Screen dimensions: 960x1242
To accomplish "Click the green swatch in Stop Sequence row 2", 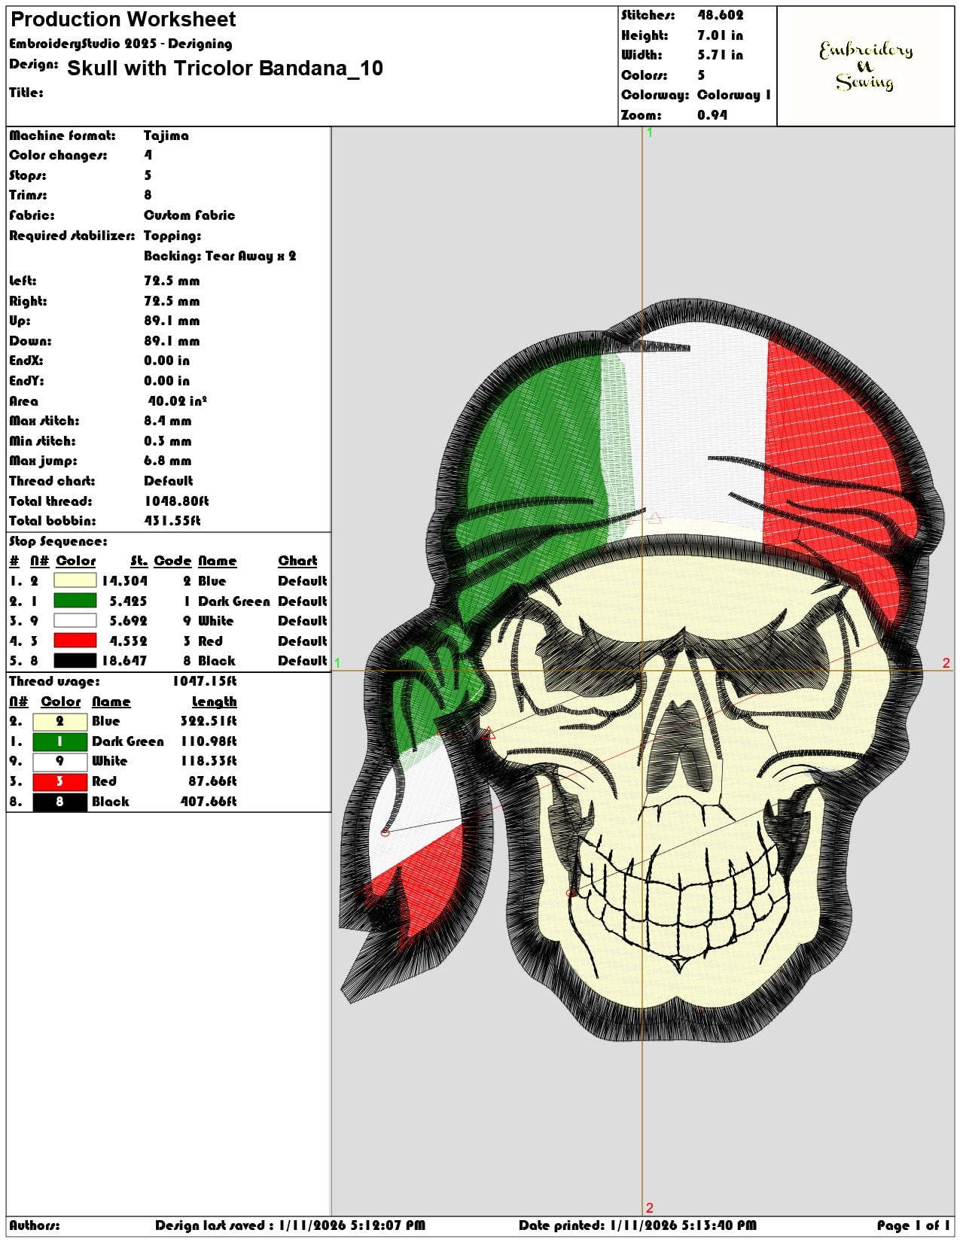I will pos(75,601).
